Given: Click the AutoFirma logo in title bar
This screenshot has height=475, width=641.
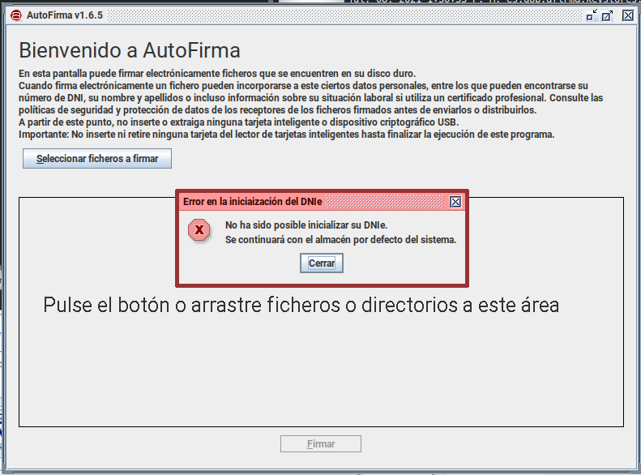Looking at the screenshot, I should [x=15, y=15].
